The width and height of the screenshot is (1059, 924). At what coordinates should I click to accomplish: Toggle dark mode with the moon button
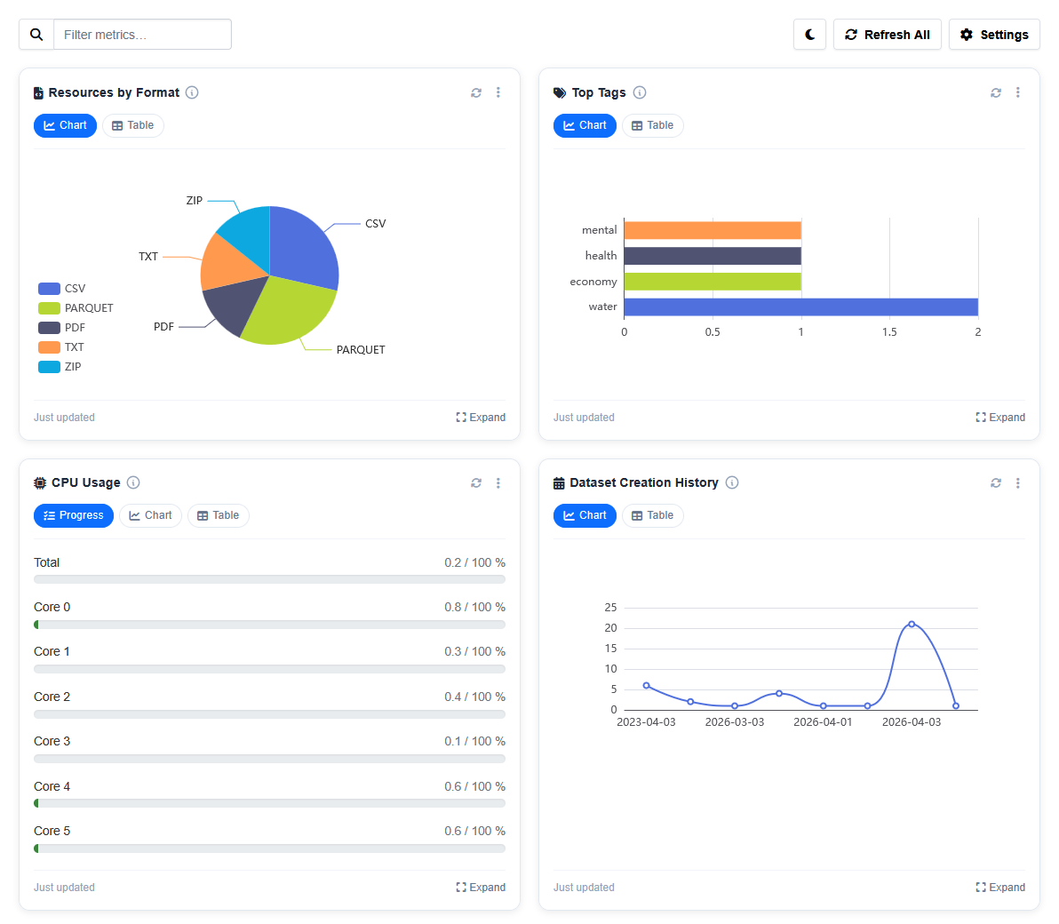click(809, 34)
